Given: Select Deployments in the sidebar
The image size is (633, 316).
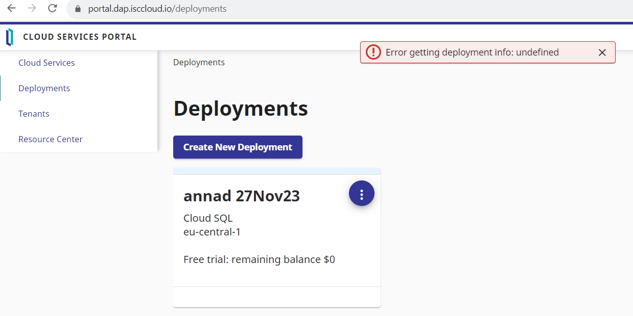Looking at the screenshot, I should 44,88.
